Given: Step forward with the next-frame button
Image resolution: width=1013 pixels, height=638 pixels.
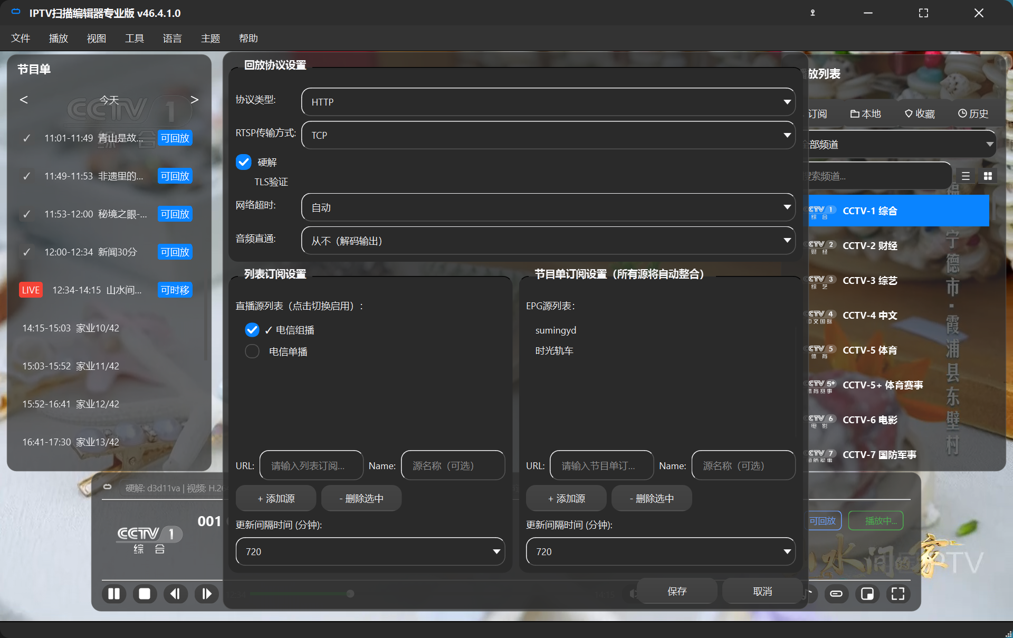Looking at the screenshot, I should coord(206,594).
